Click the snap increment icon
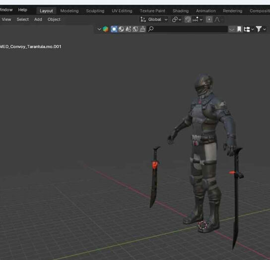Screen dimensions: 270x260 click(x=196, y=19)
